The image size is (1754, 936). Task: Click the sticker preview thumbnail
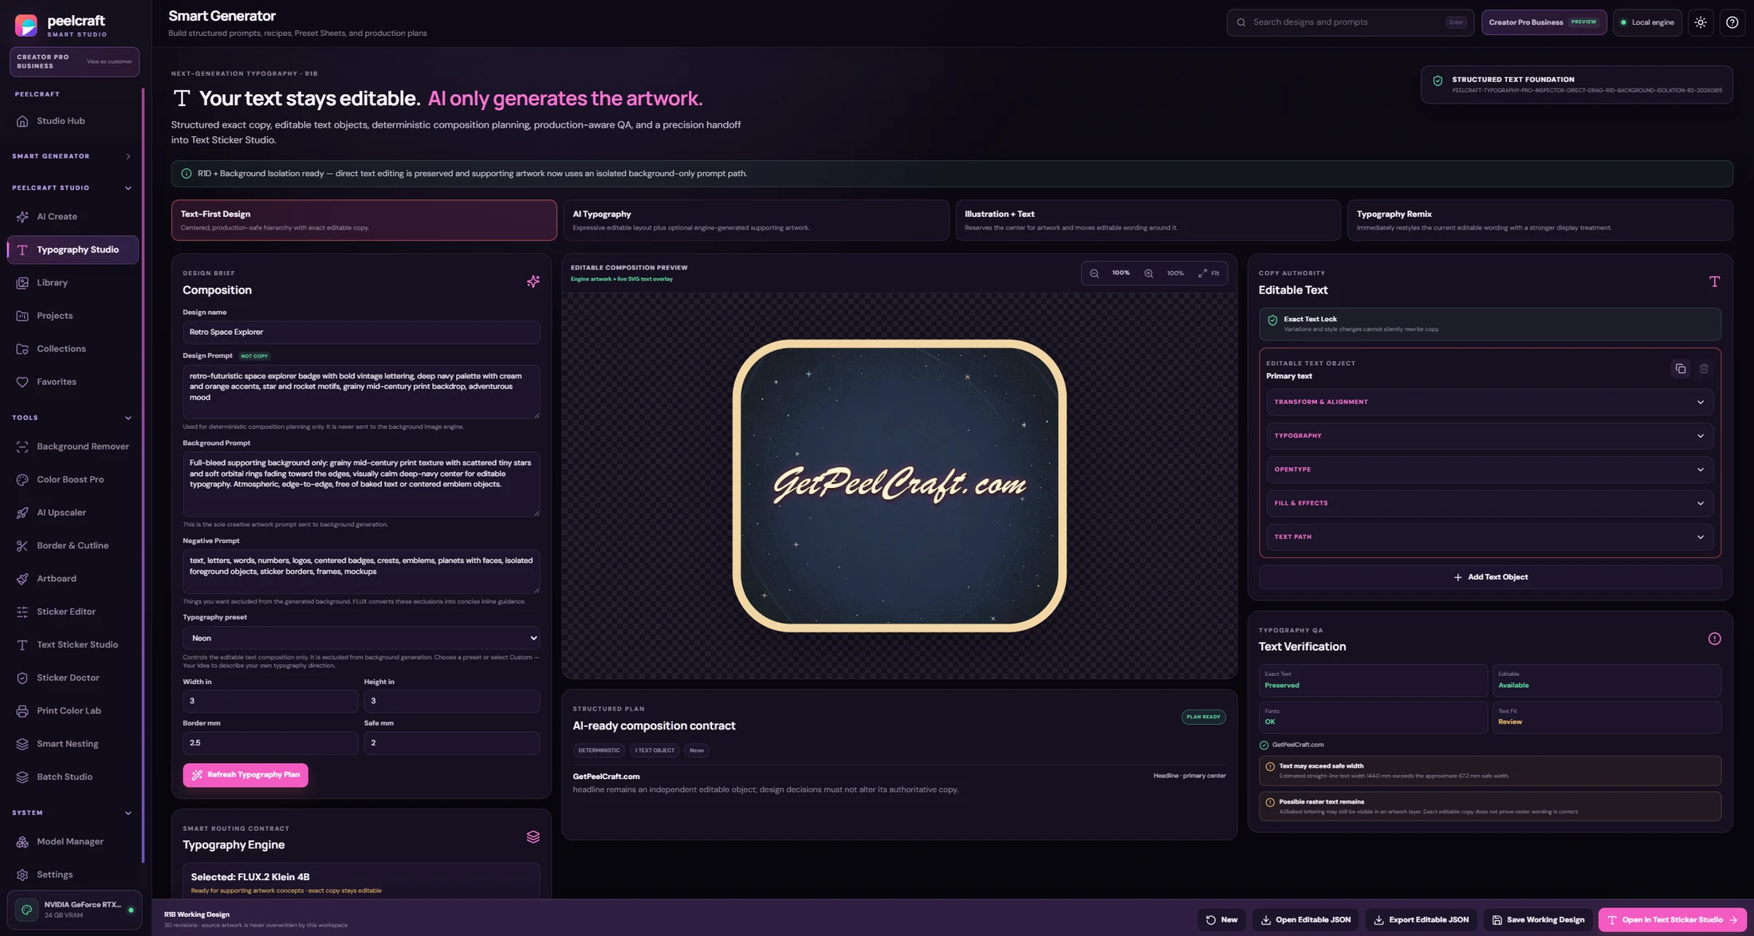pyautogui.click(x=899, y=486)
